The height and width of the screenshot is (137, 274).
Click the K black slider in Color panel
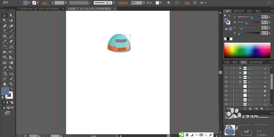pos(249,33)
